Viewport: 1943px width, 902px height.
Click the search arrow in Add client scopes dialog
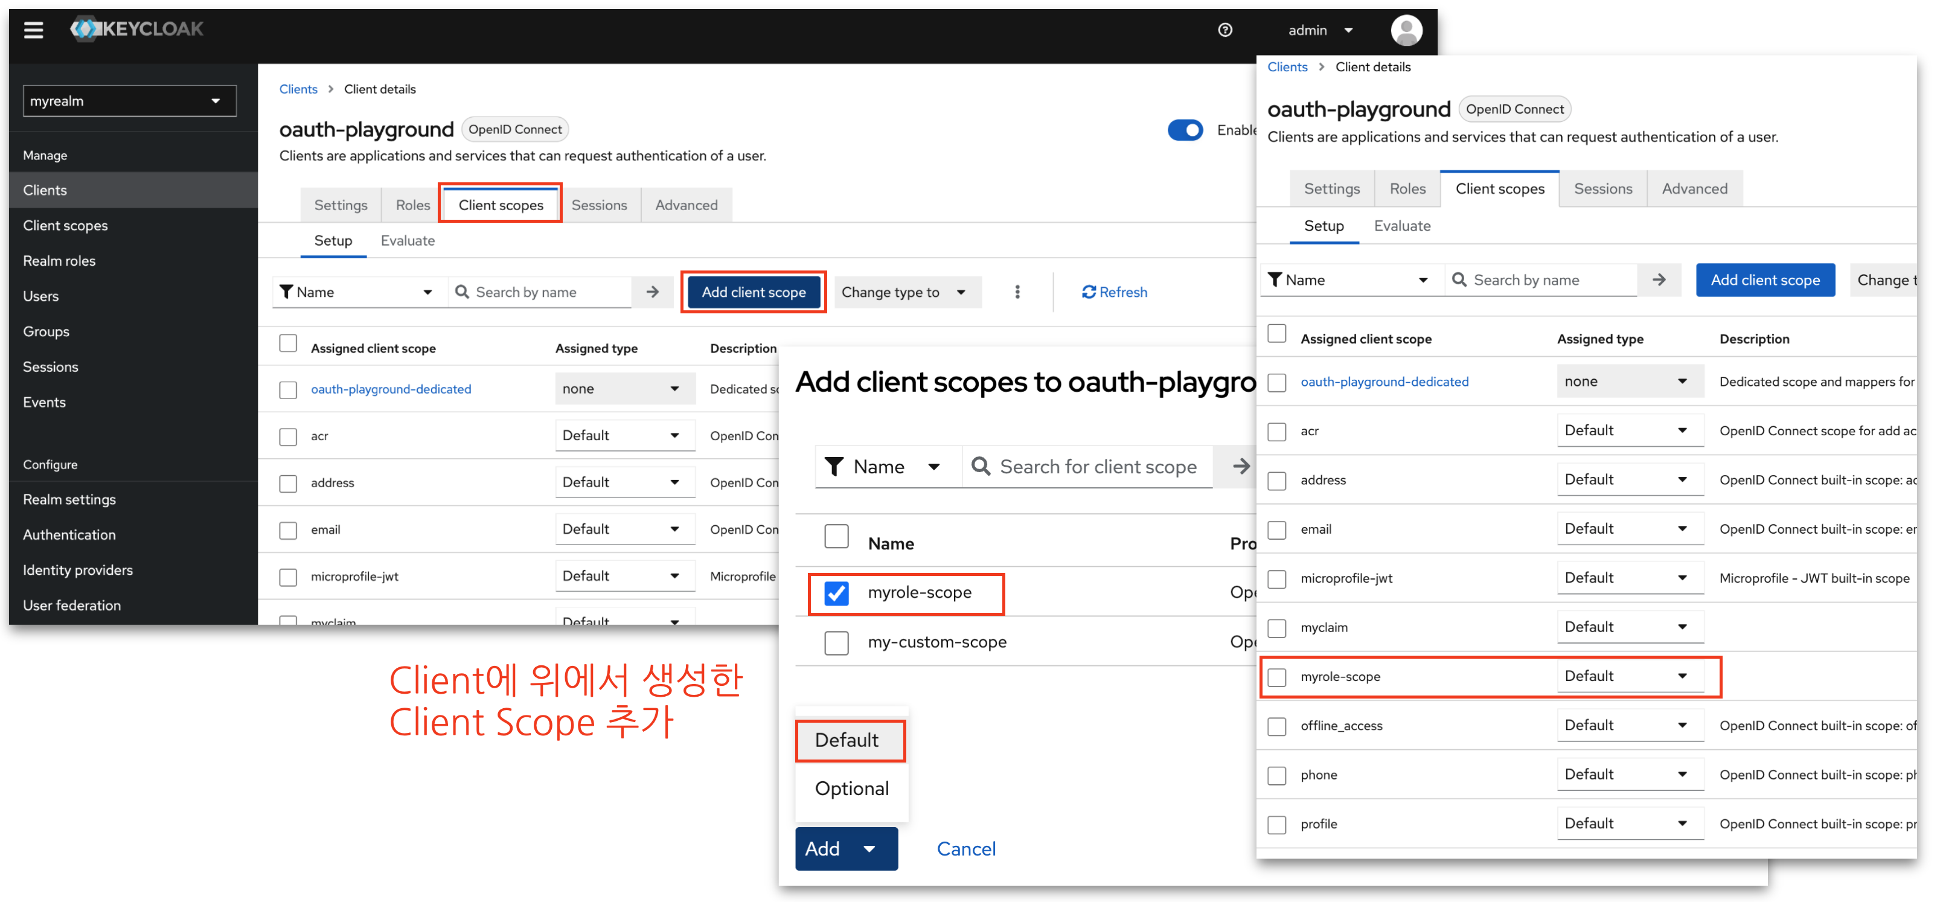point(1240,467)
